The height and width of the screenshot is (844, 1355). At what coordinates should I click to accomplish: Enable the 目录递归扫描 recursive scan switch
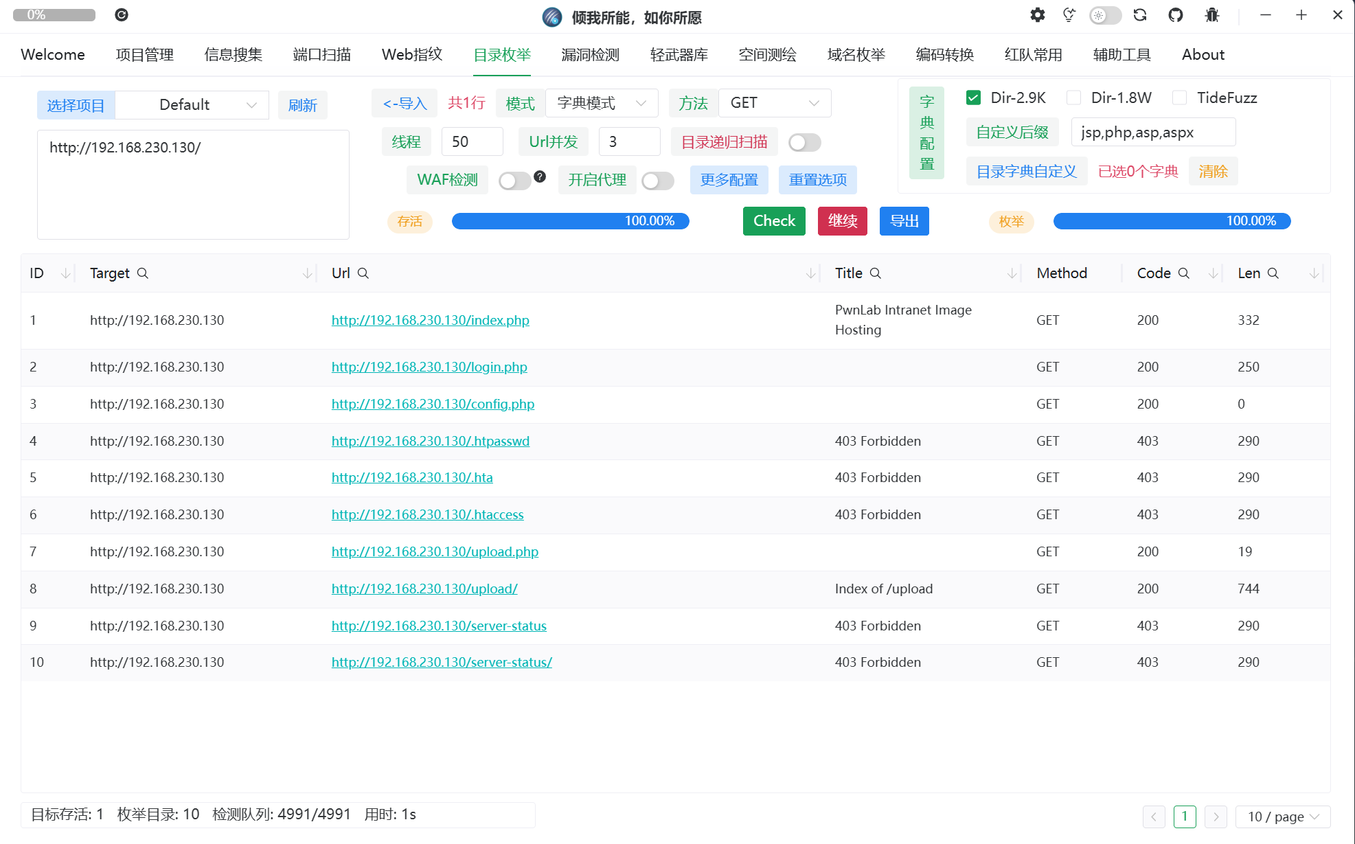point(804,142)
